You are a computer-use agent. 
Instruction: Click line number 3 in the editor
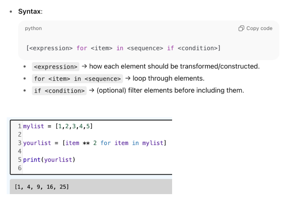click(x=19, y=143)
